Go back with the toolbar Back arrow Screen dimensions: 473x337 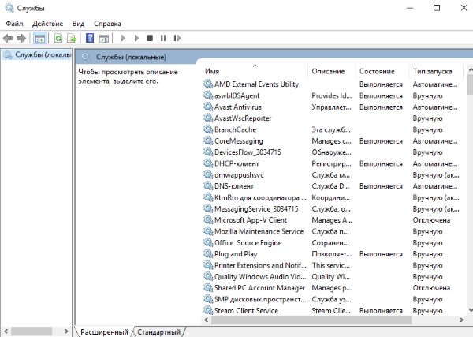pyautogui.click(x=8, y=39)
